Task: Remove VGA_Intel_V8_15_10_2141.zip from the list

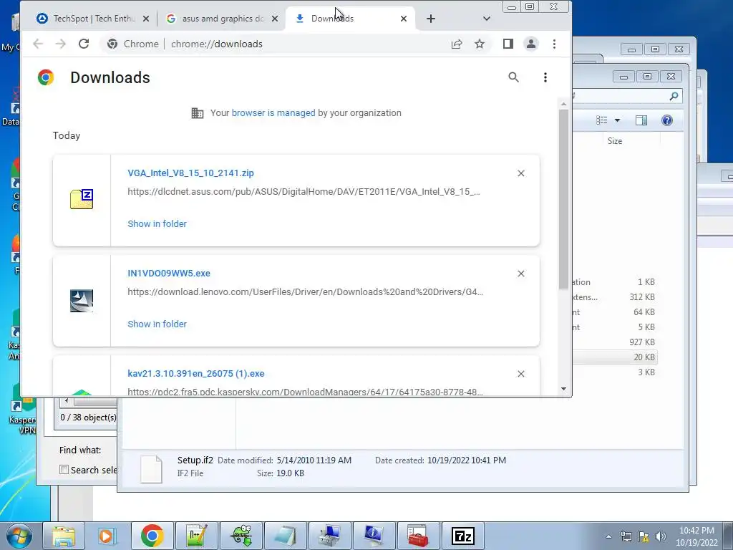Action: [x=521, y=173]
